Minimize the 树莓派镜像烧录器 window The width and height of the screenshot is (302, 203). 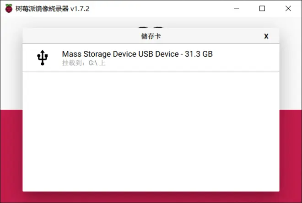[x=237, y=8]
